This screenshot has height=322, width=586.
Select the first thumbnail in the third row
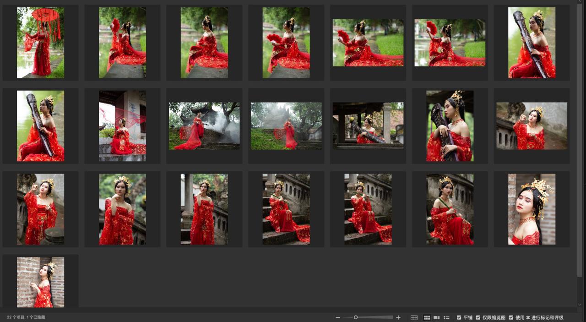click(40, 209)
